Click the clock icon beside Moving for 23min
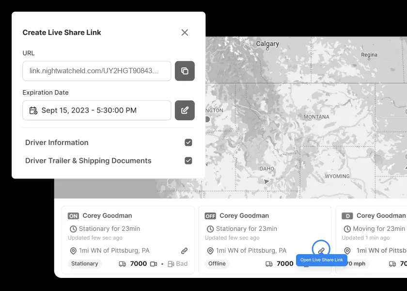This screenshot has width=407, height=291. [347, 229]
